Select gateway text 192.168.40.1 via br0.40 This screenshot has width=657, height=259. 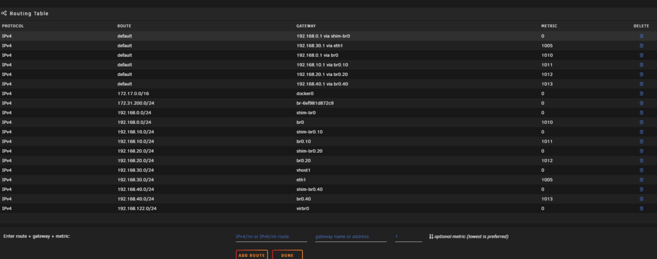coord(322,84)
